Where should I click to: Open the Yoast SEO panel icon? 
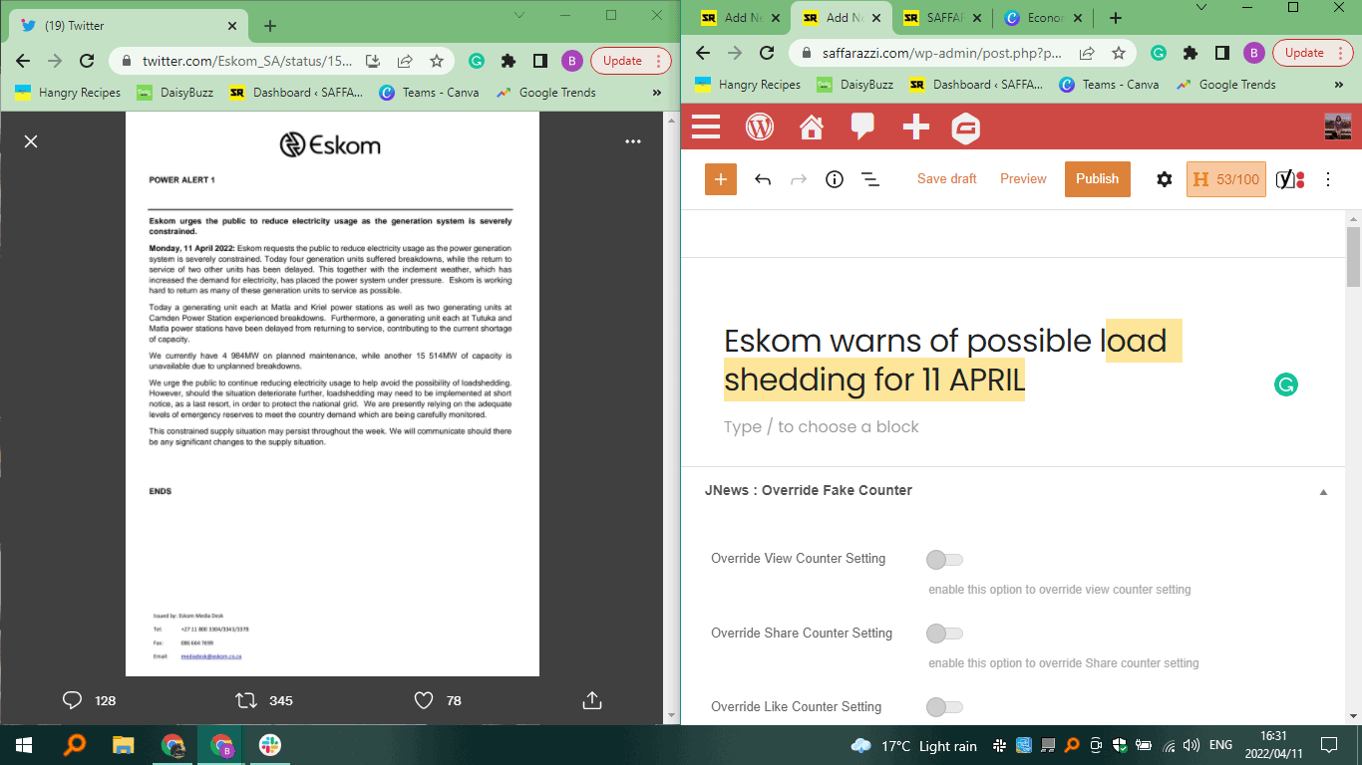pos(1290,179)
